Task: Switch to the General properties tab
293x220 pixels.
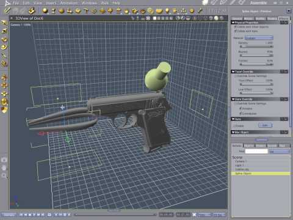Action: pos(237,18)
